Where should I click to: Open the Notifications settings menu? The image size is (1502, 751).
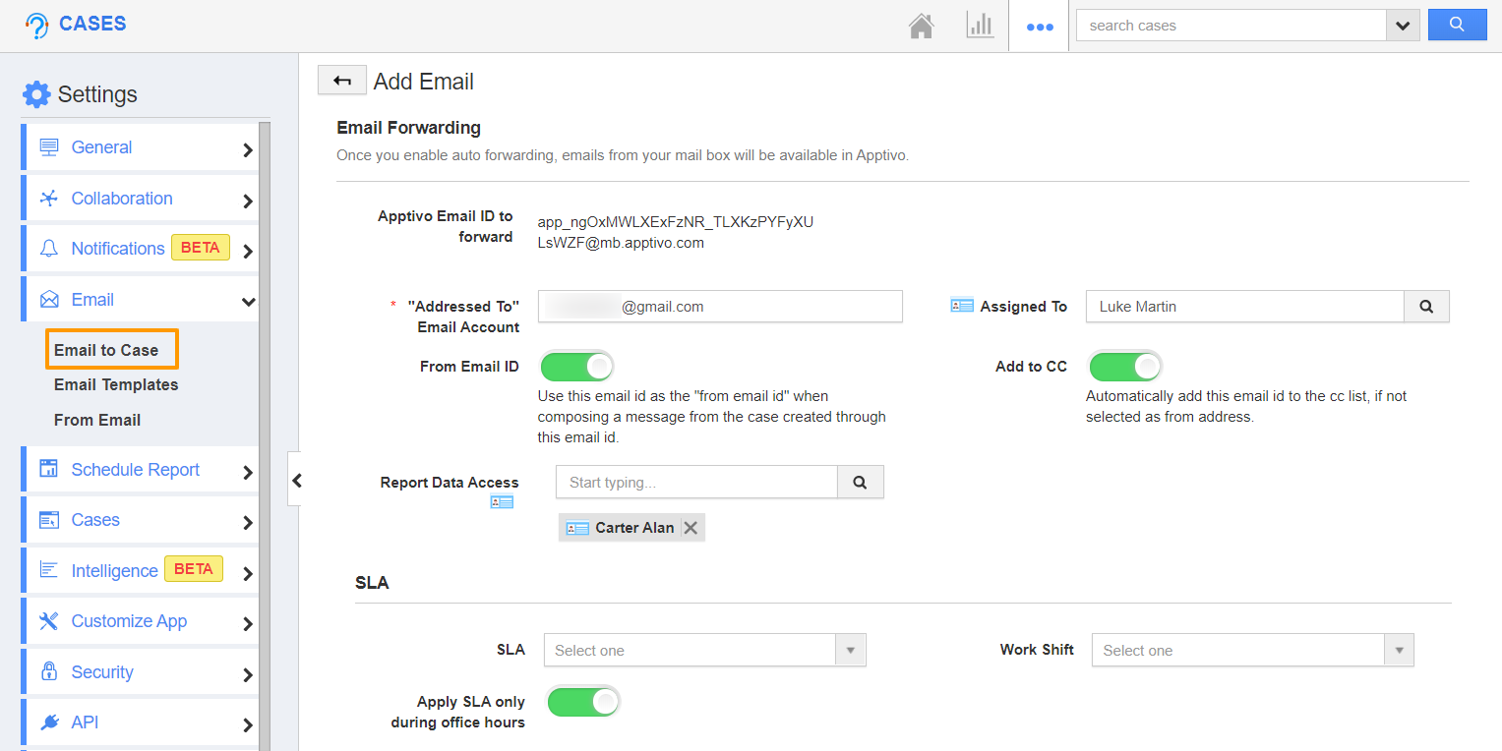coord(140,249)
